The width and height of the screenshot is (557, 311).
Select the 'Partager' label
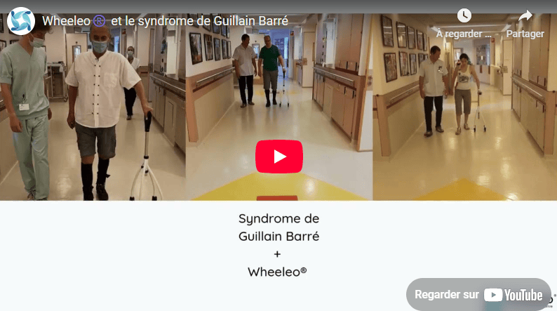[525, 34]
